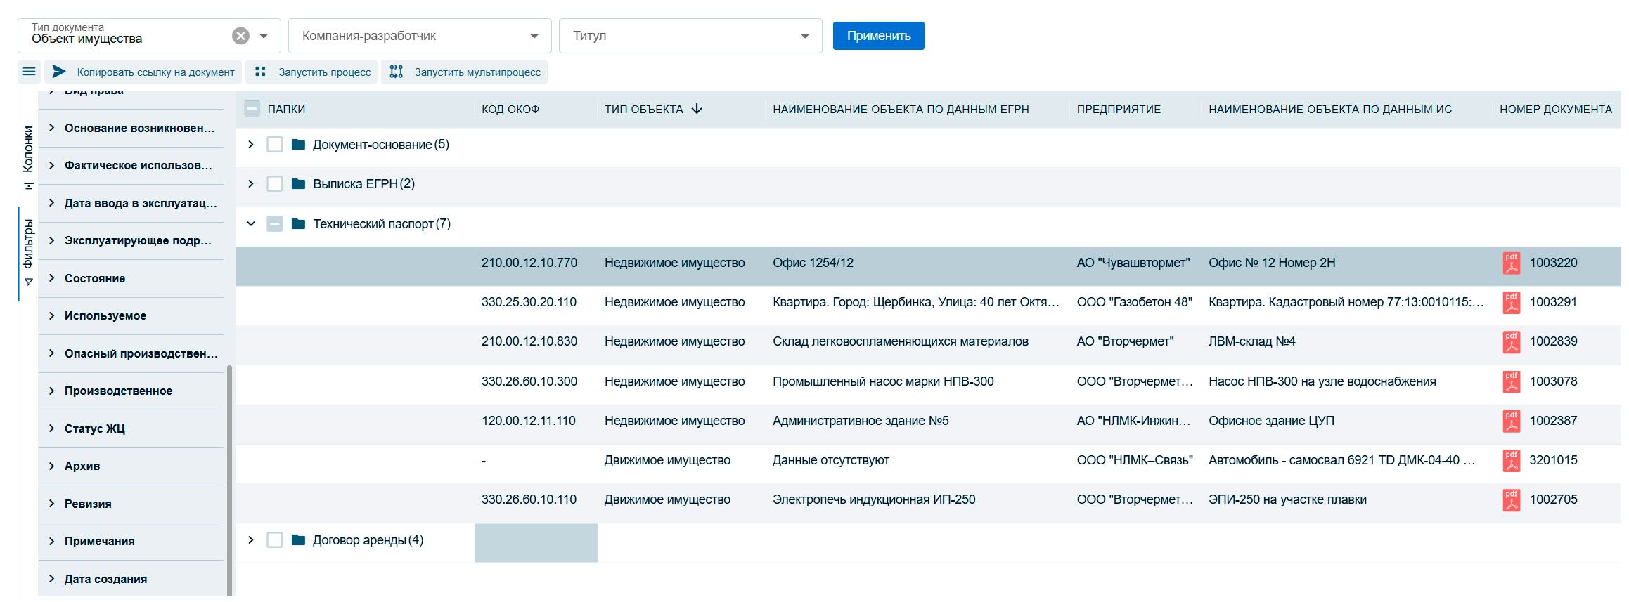Open the Титул dropdown
The image size is (1629, 602).
[690, 36]
